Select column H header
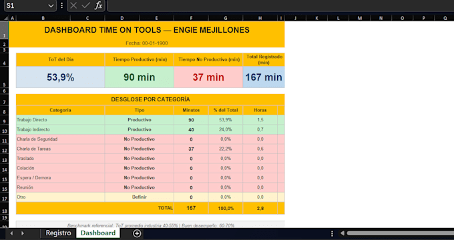The image size is (454, 240). [260, 18]
